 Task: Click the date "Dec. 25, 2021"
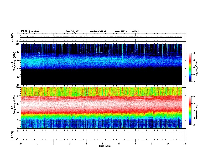click(73, 32)
